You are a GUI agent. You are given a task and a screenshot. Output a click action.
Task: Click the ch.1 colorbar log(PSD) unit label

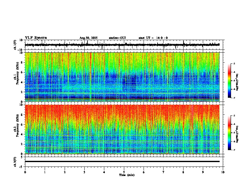coord(237,82)
